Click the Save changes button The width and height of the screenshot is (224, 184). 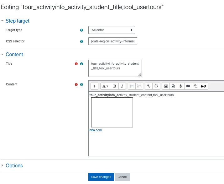coord(101,177)
